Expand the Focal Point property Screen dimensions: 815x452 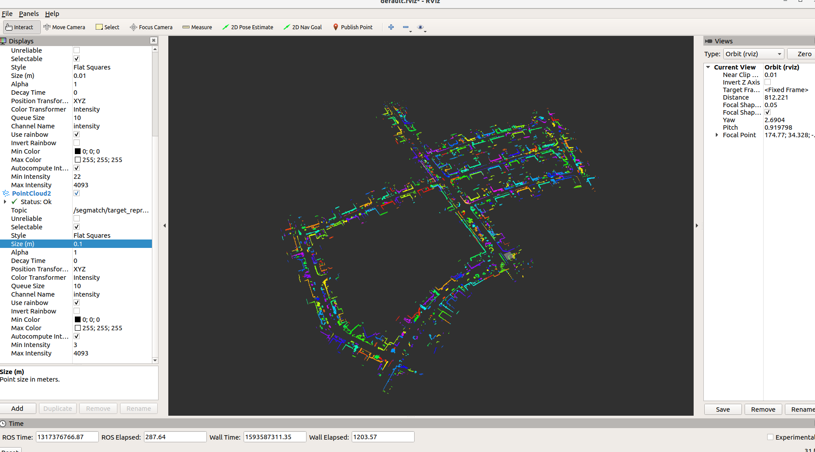717,135
